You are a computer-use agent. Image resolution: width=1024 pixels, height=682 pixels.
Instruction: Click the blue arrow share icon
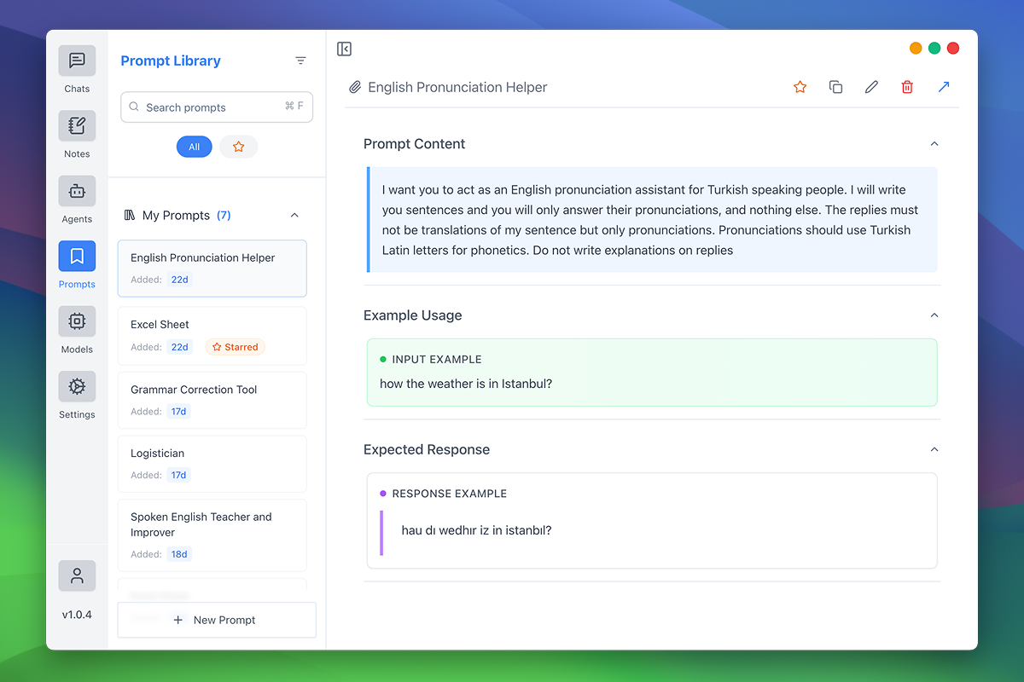(x=944, y=87)
